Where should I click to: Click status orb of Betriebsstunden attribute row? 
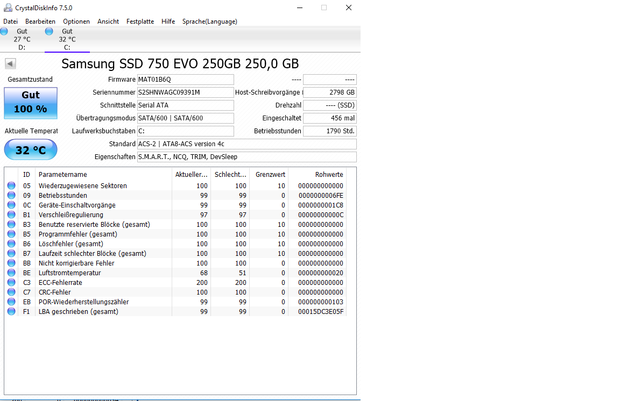11,195
